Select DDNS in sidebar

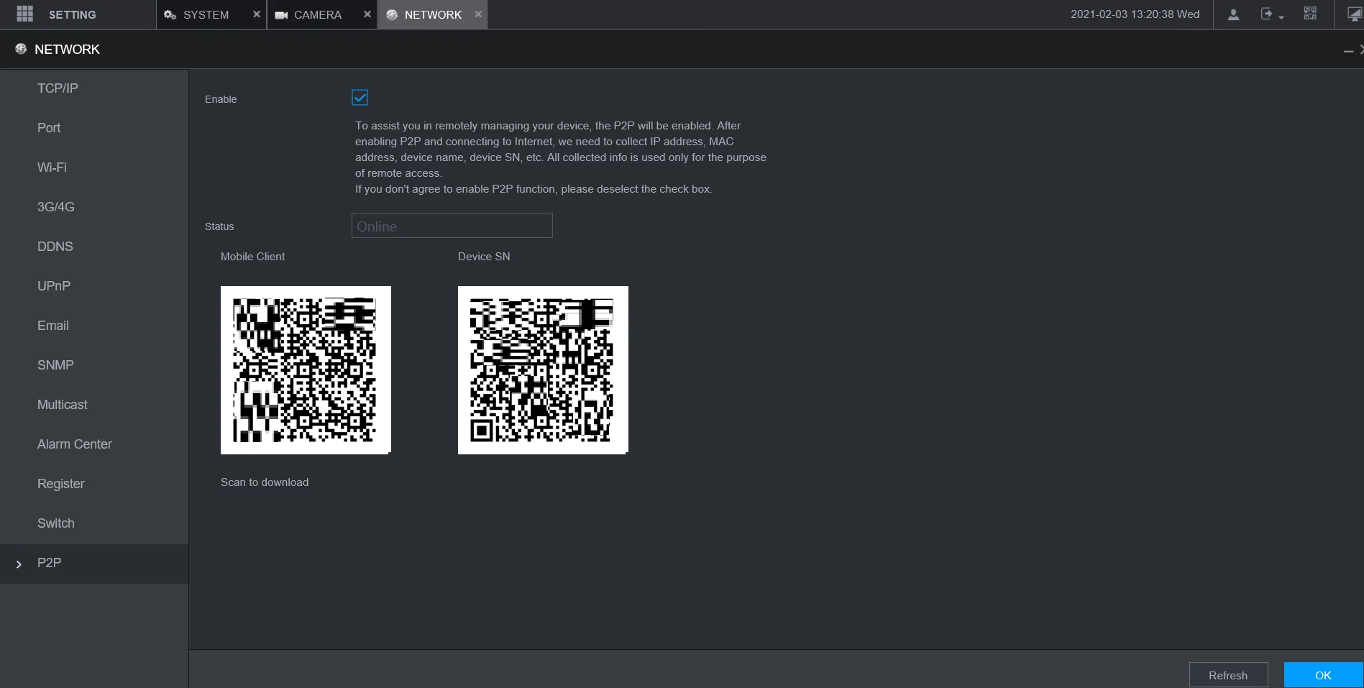94,247
